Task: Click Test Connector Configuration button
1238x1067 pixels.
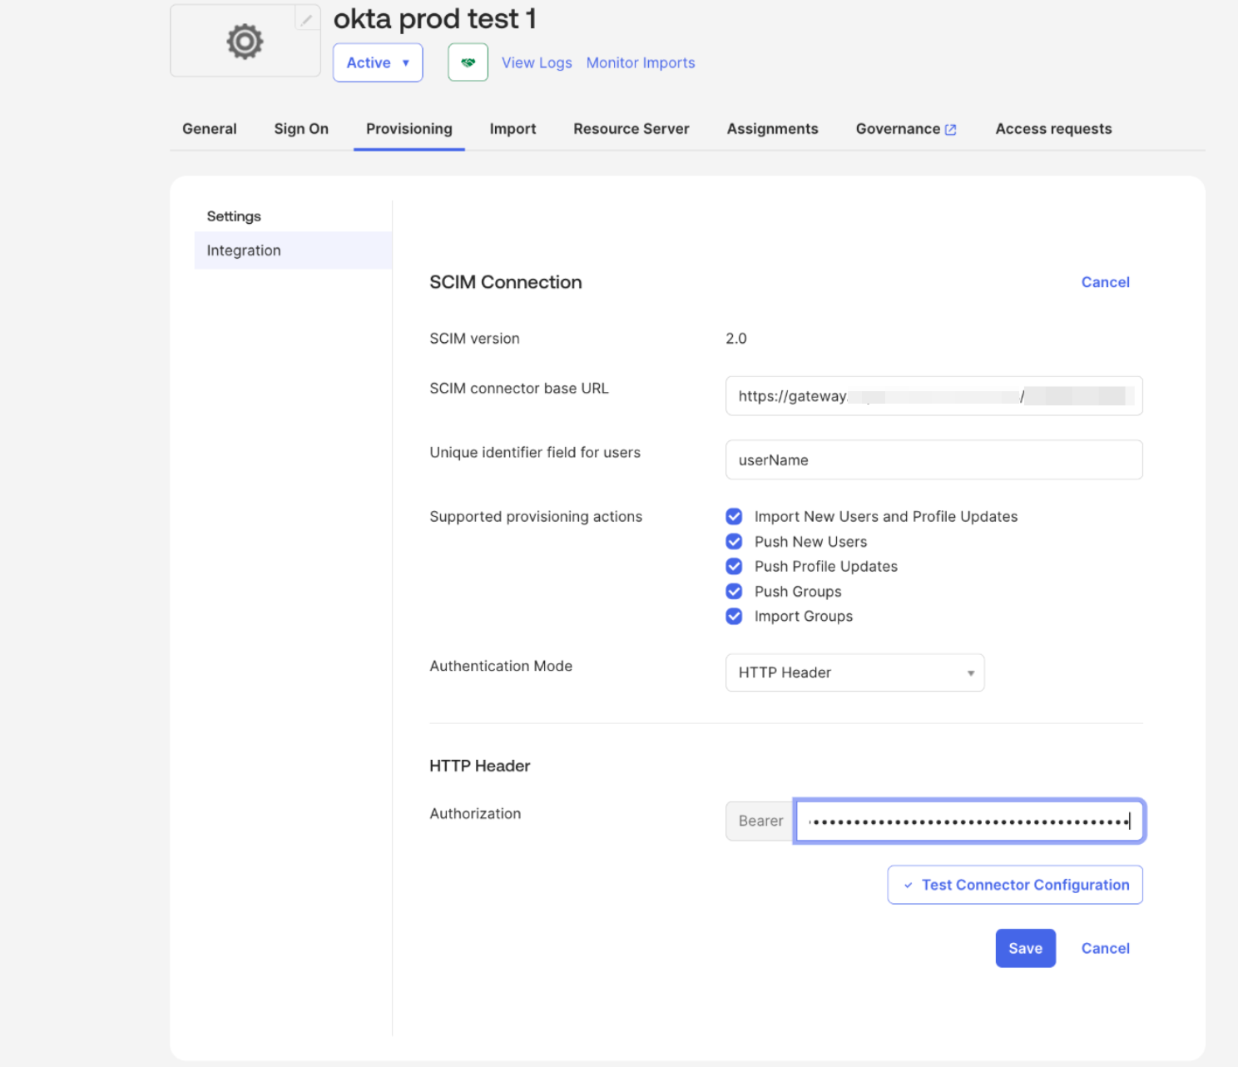Action: [x=1015, y=885]
